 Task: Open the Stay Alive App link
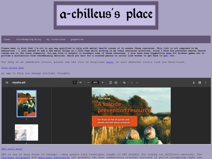13,68
